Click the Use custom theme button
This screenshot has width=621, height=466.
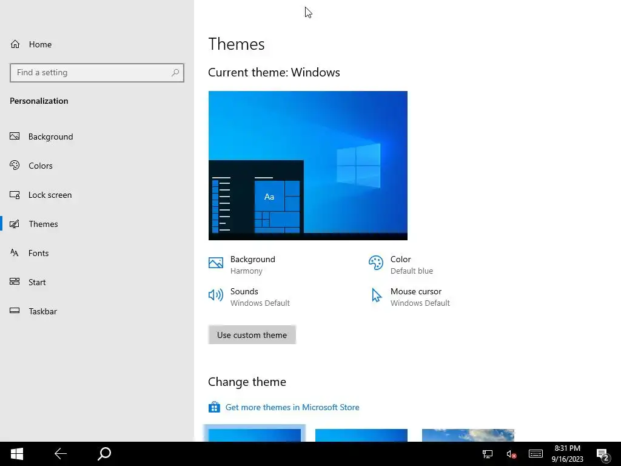click(x=252, y=335)
